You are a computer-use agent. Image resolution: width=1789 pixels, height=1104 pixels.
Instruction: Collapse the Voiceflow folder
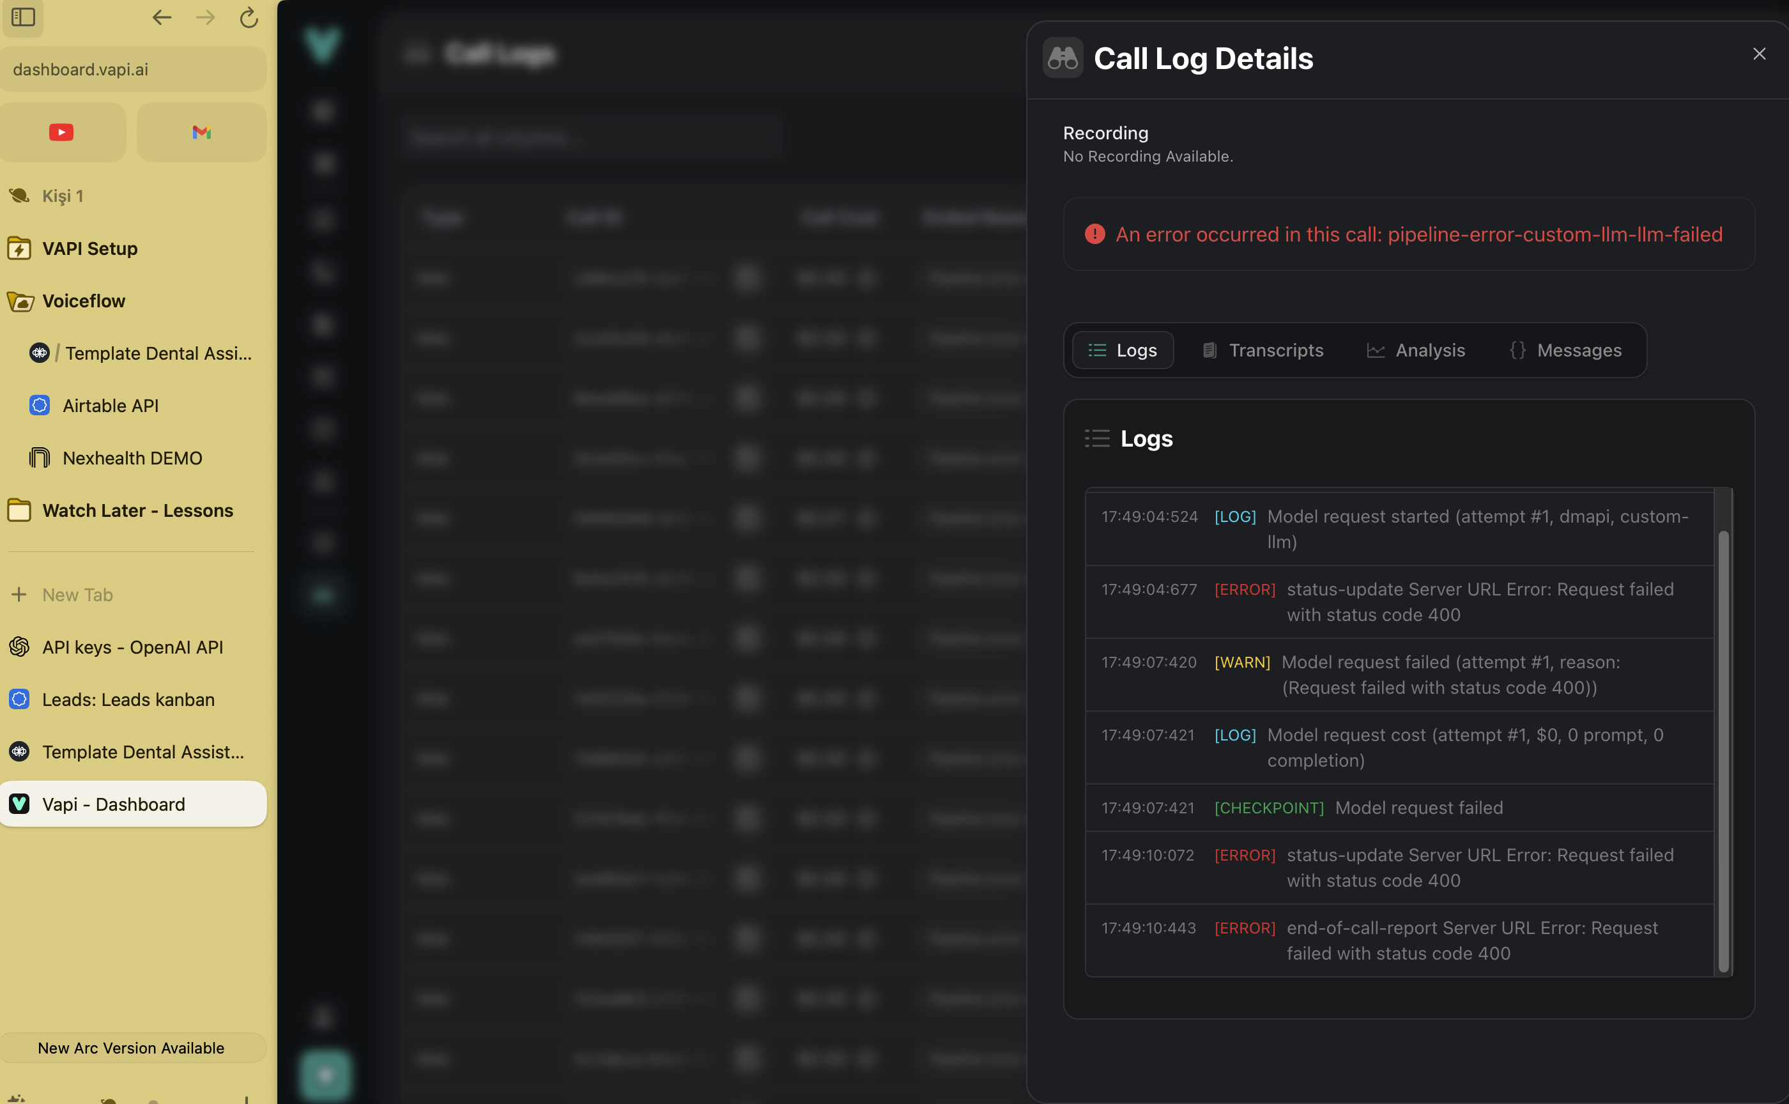(83, 301)
